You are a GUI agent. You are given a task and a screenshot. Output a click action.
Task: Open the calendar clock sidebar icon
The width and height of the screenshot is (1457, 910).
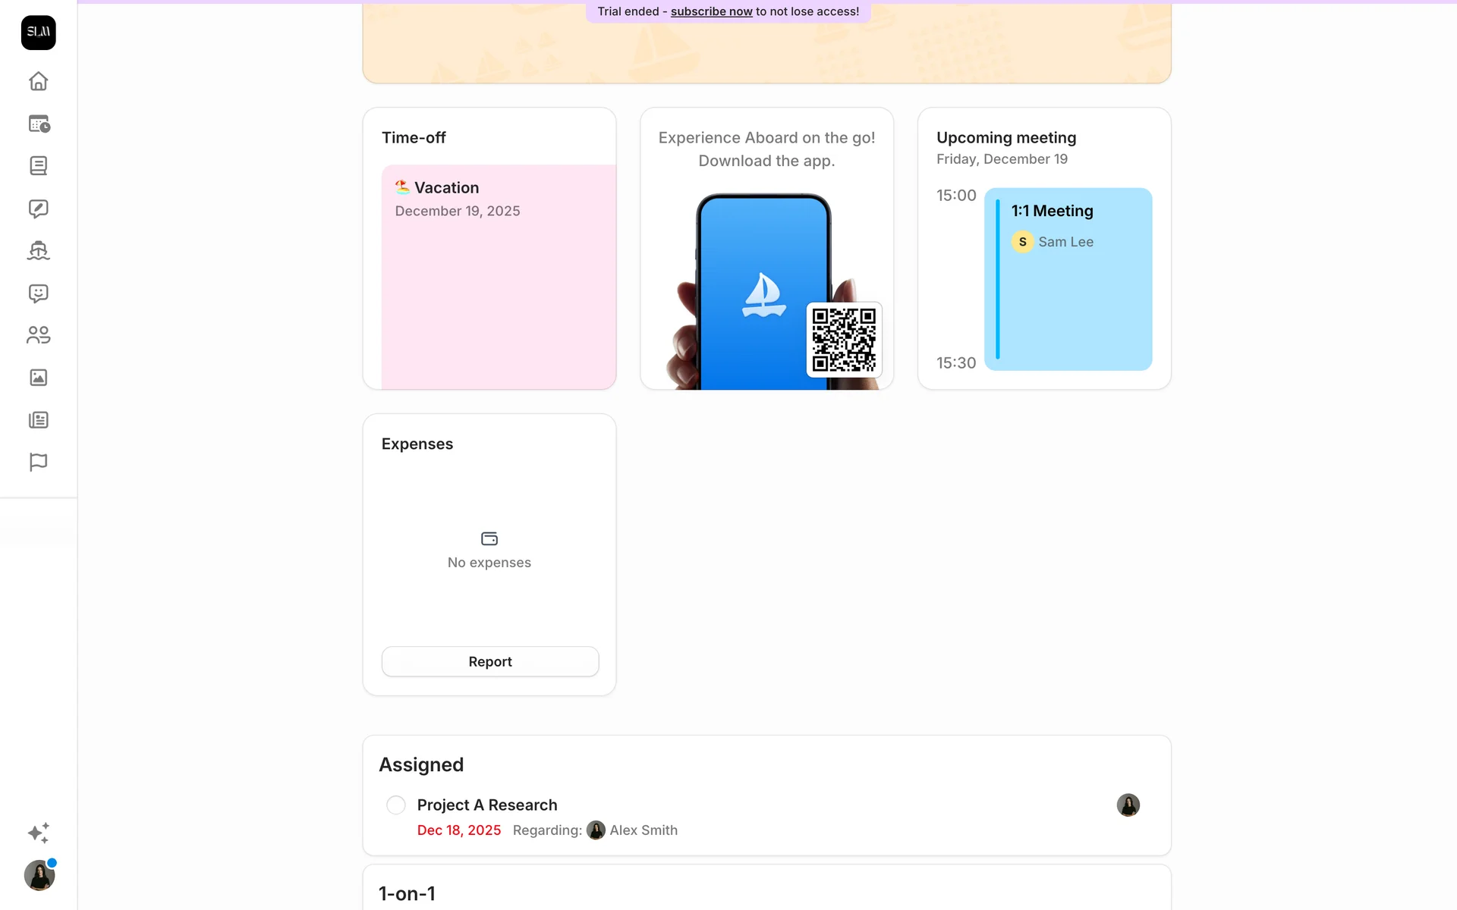pyautogui.click(x=39, y=124)
